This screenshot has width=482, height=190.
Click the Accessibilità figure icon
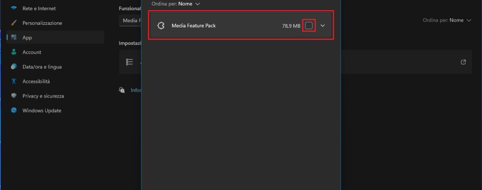click(14, 81)
